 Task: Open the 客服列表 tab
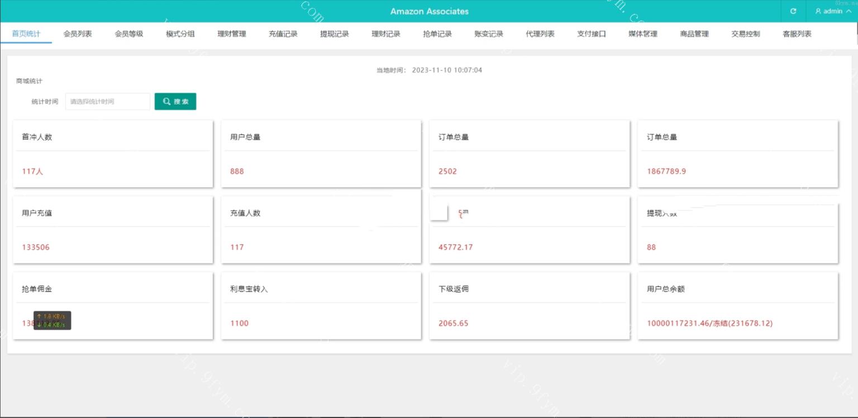797,34
